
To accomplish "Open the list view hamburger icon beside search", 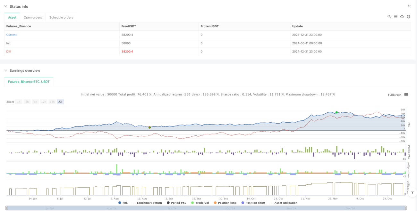I will pos(396,17).
